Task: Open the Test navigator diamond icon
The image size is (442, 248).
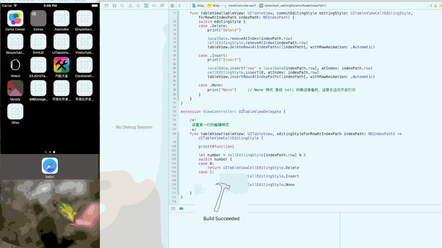Action: pyautogui.click(x=138, y=5)
